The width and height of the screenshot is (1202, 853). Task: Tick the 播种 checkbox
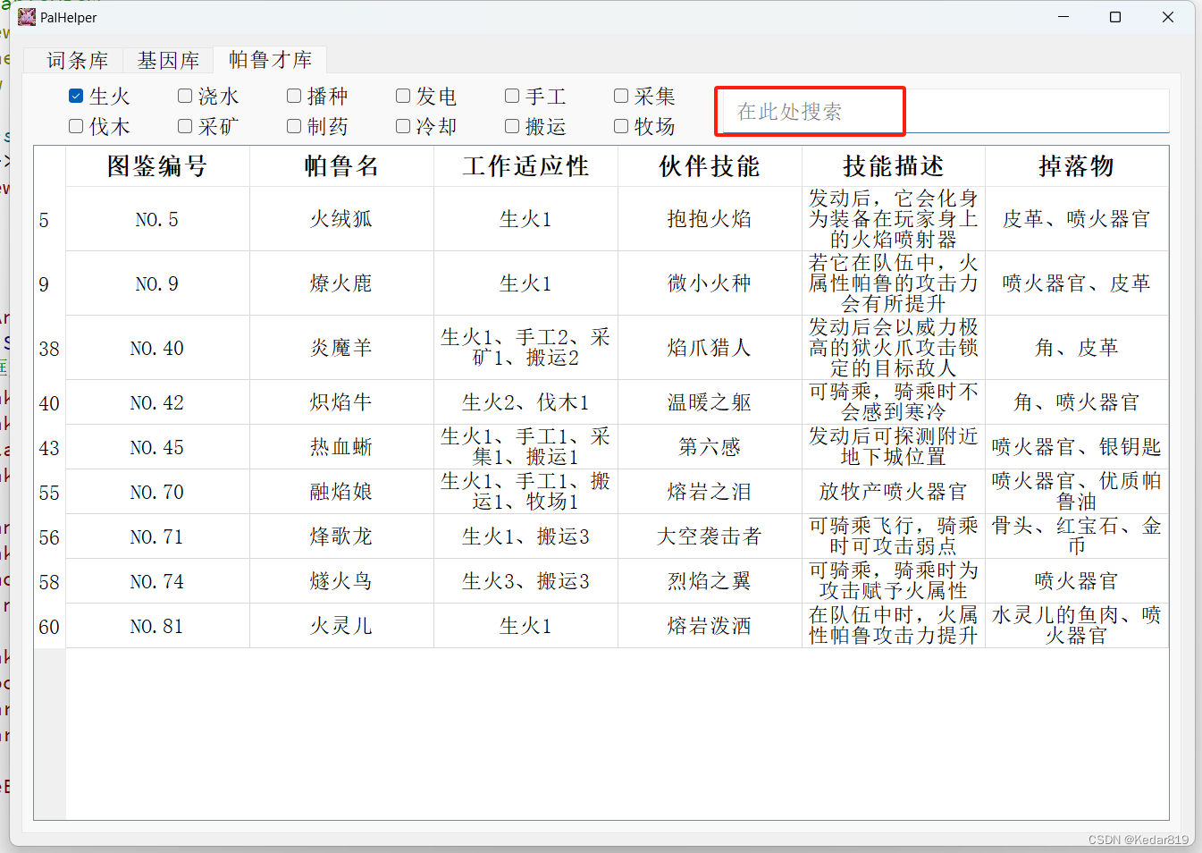click(294, 96)
